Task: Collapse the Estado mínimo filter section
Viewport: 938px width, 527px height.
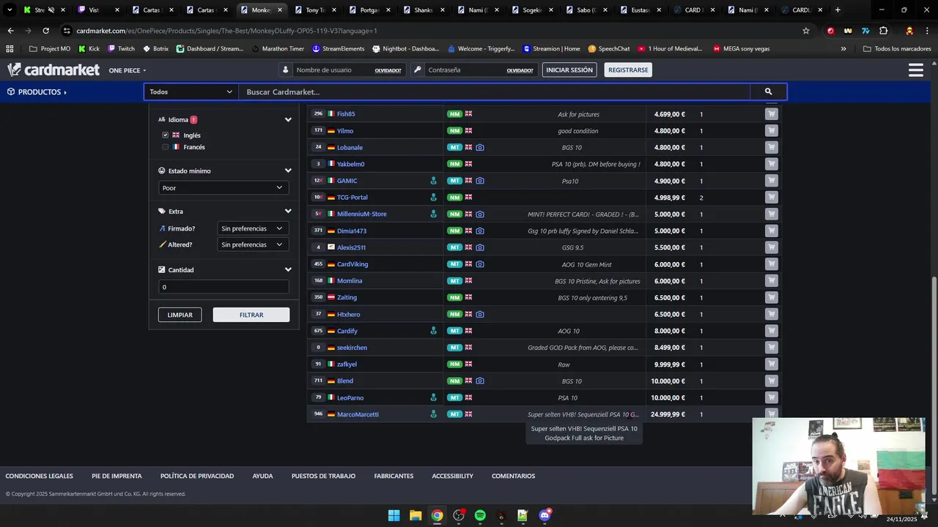Action: tap(288, 171)
